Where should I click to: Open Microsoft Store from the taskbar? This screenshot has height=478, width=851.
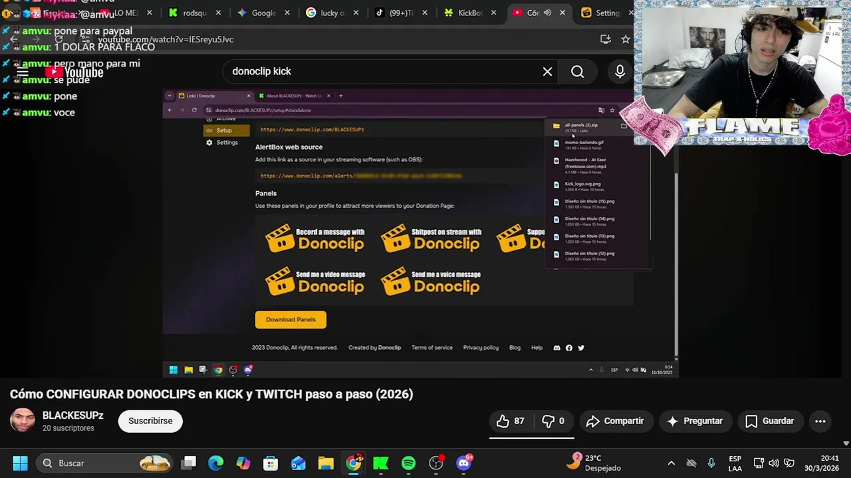click(x=271, y=463)
